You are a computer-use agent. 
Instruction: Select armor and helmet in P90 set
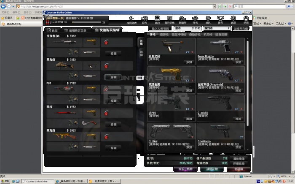(x=73, y=100)
